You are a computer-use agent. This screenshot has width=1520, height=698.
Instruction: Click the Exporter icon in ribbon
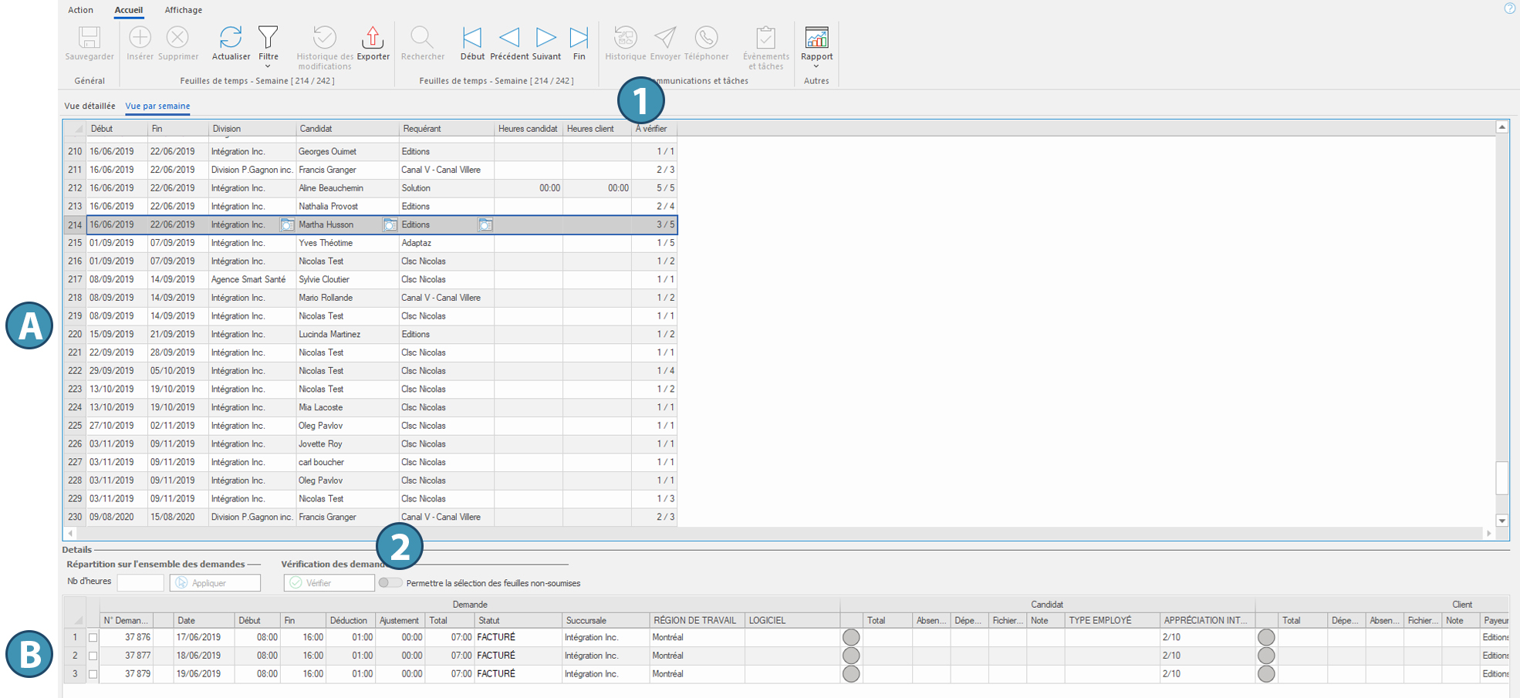[373, 38]
